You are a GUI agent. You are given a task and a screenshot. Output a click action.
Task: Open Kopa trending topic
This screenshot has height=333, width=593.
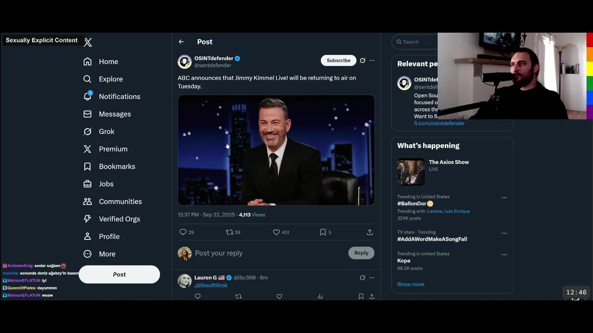[x=404, y=261]
